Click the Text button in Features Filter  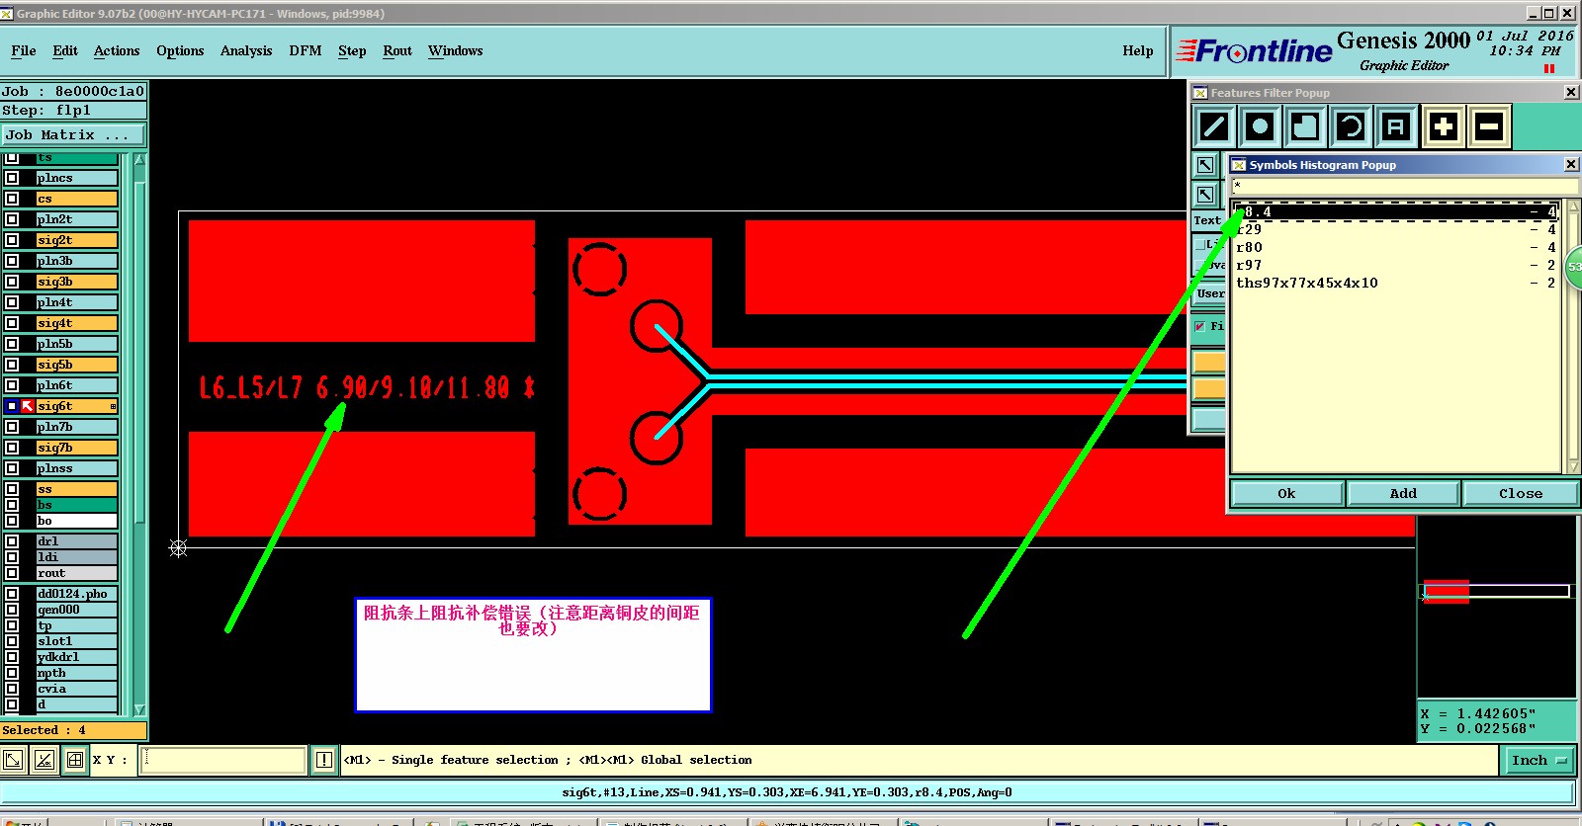[x=1207, y=220]
